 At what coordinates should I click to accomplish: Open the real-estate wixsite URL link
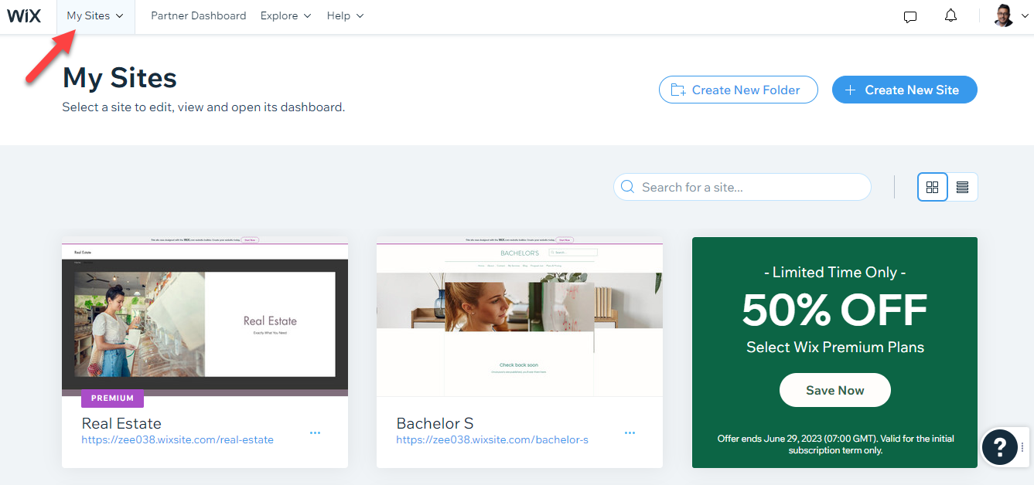177,439
